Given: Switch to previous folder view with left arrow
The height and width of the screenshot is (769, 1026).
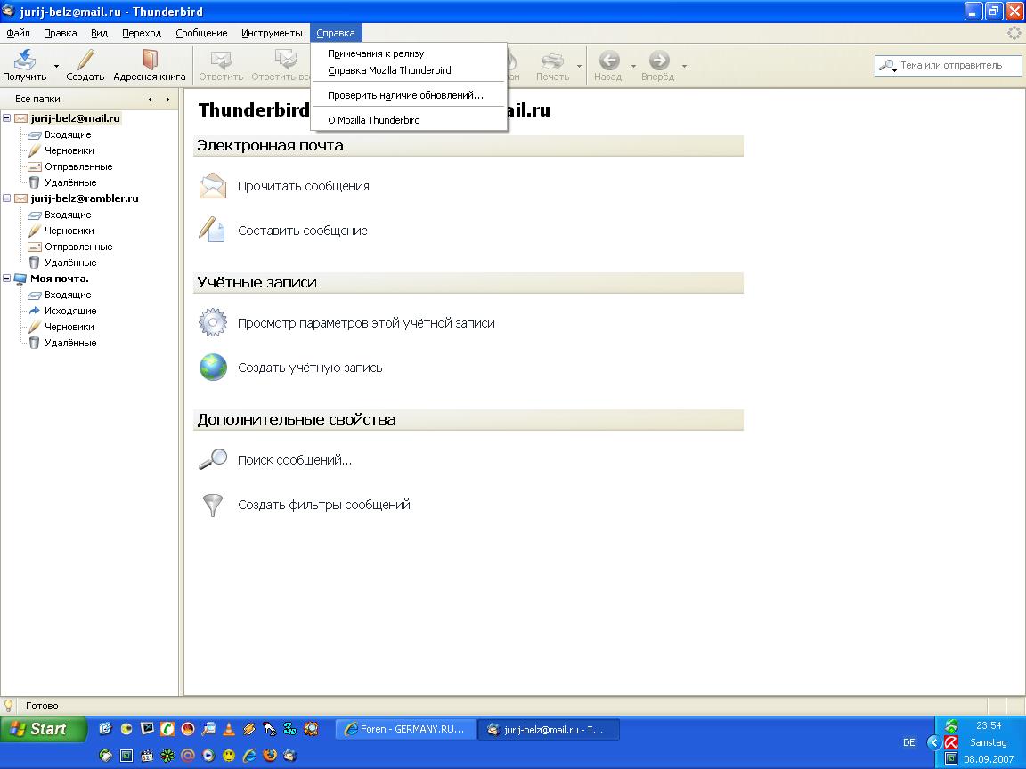Looking at the screenshot, I should tap(151, 100).
